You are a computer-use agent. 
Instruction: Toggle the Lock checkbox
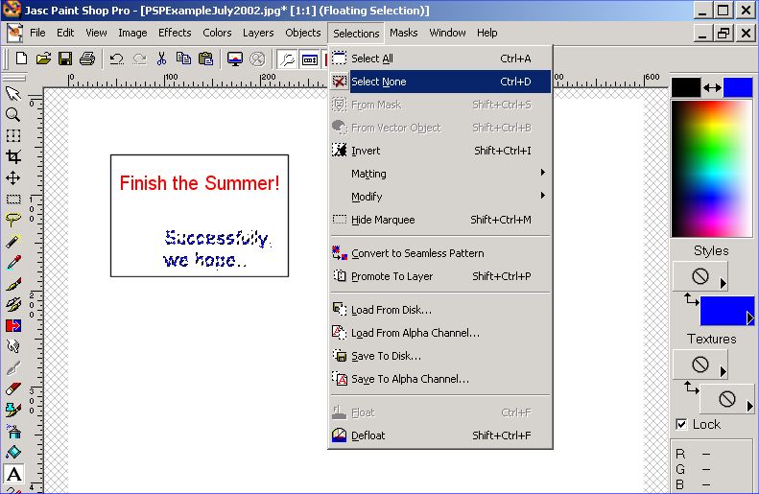[x=681, y=424]
